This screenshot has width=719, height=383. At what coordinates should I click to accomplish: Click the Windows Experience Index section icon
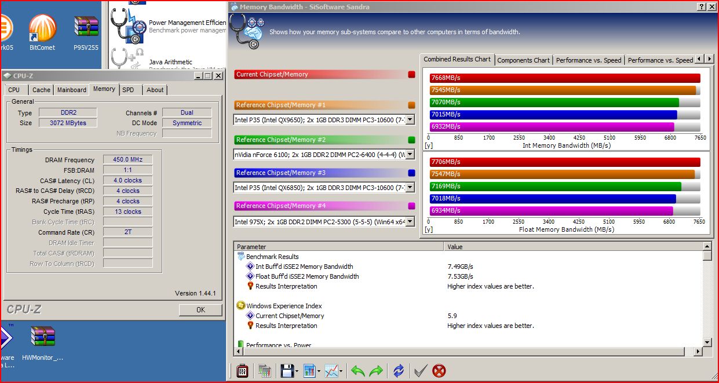(x=241, y=306)
